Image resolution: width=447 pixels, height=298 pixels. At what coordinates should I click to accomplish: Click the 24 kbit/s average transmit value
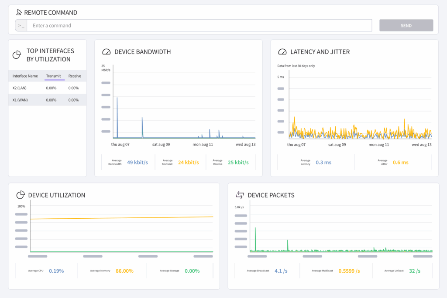coord(189,163)
